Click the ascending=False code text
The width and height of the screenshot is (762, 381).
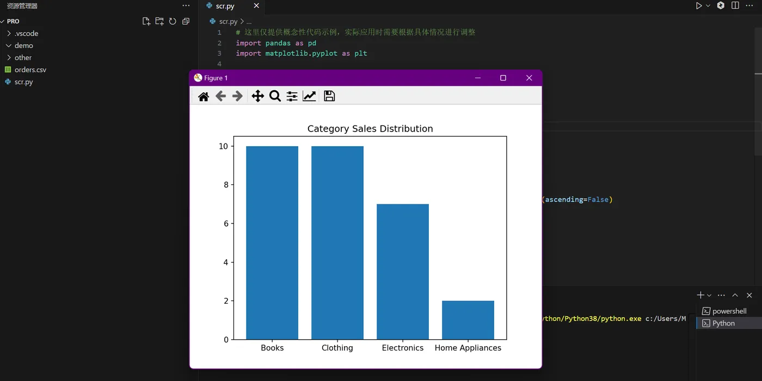pos(577,199)
